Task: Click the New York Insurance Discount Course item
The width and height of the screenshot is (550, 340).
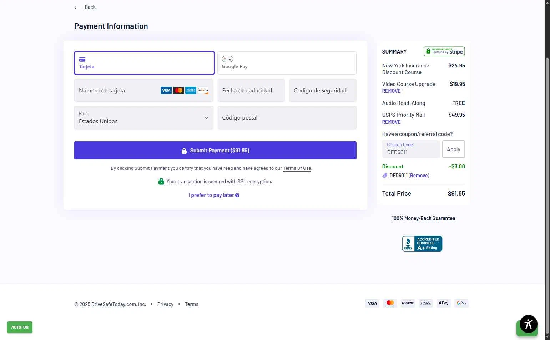Action: (x=405, y=69)
